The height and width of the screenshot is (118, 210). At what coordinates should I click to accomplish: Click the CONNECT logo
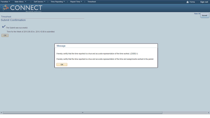click(22, 8)
